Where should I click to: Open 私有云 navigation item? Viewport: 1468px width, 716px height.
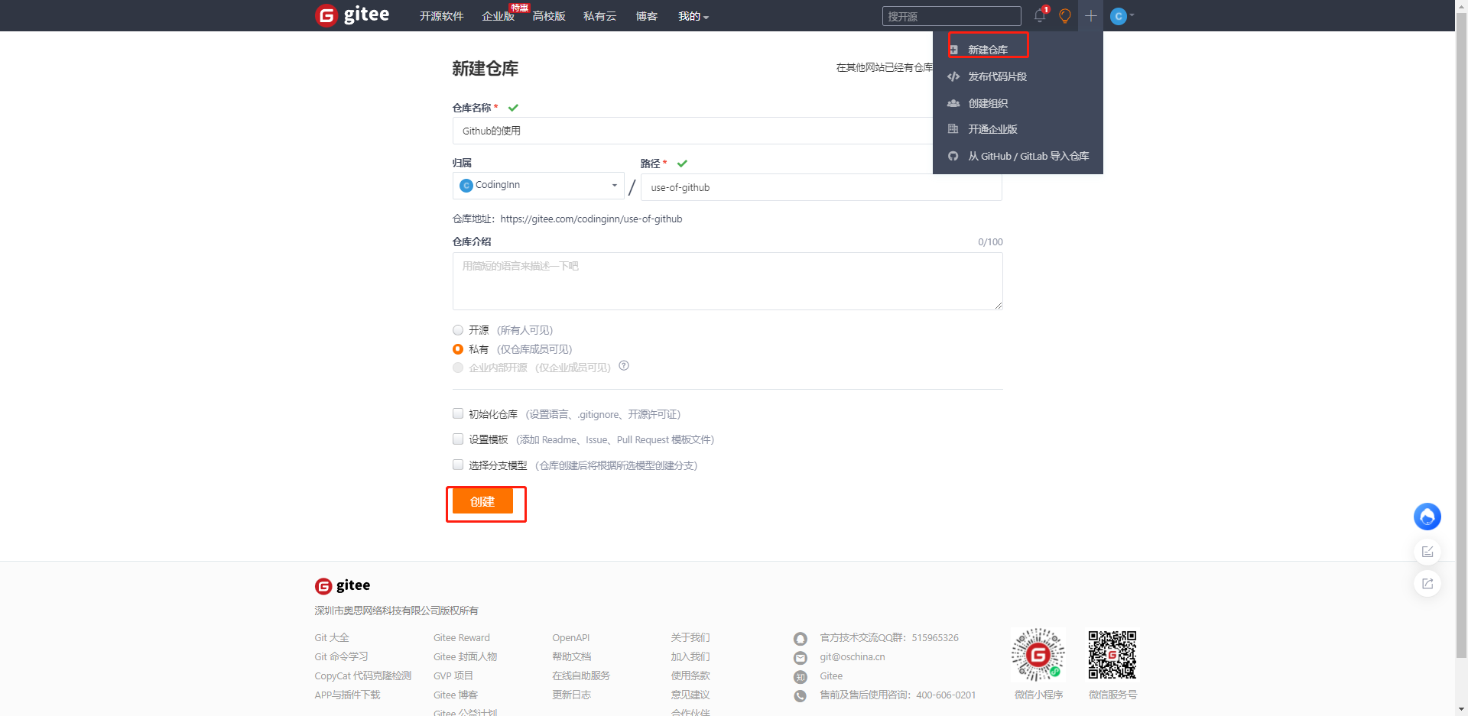[x=599, y=16]
